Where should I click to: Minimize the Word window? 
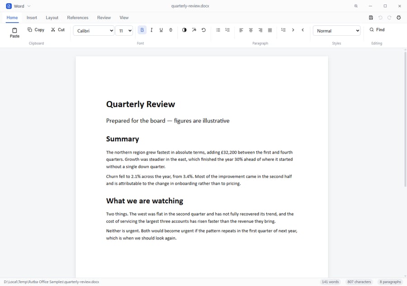(370, 6)
